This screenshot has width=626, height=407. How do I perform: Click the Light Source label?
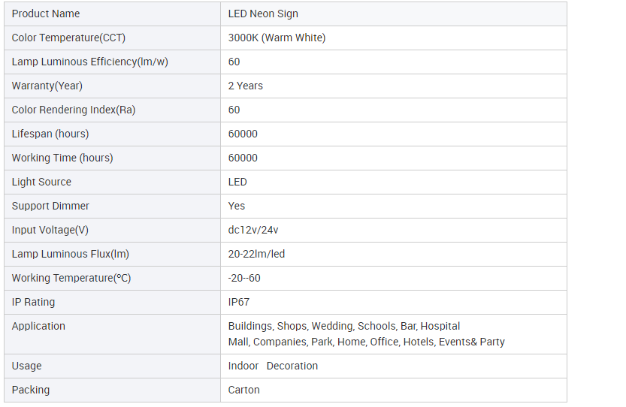click(x=41, y=182)
